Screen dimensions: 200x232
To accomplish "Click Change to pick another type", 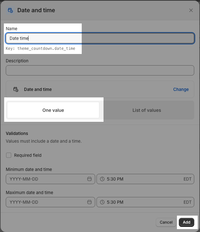I will click(x=181, y=89).
